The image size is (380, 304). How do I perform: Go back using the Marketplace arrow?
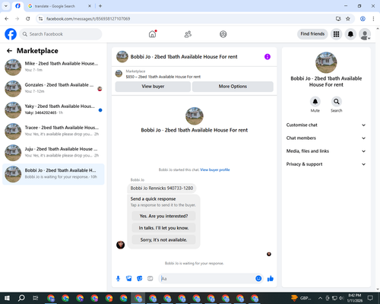click(9, 51)
